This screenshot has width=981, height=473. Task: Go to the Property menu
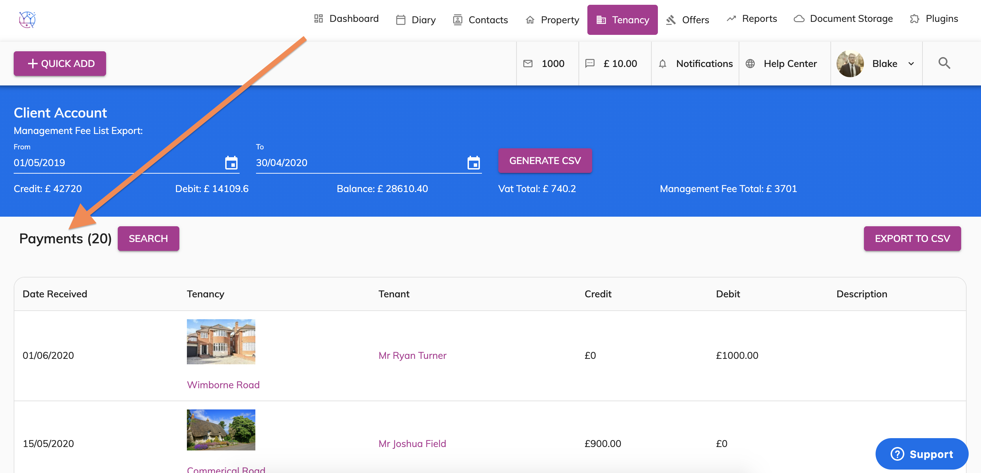(552, 20)
